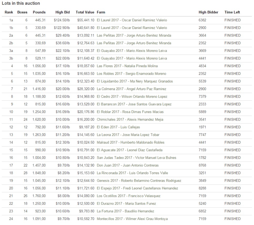Screen dimensions: 254x225
Task: Click the Time Left column header
Action: pyautogui.click(x=232, y=12)
